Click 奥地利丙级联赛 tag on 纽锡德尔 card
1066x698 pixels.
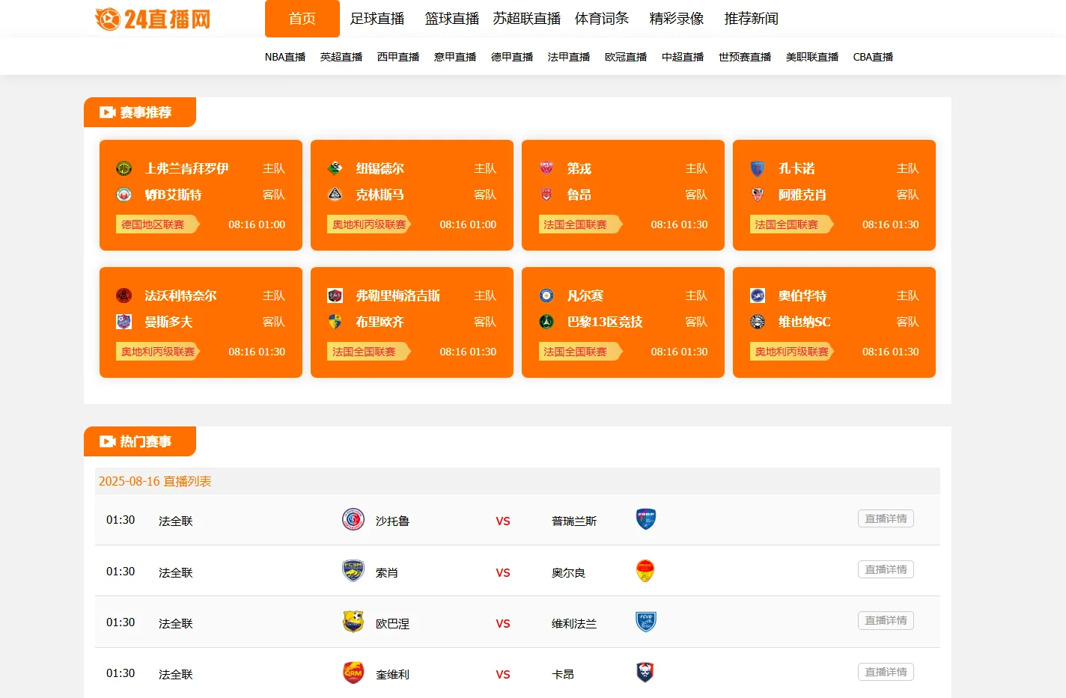point(369,224)
